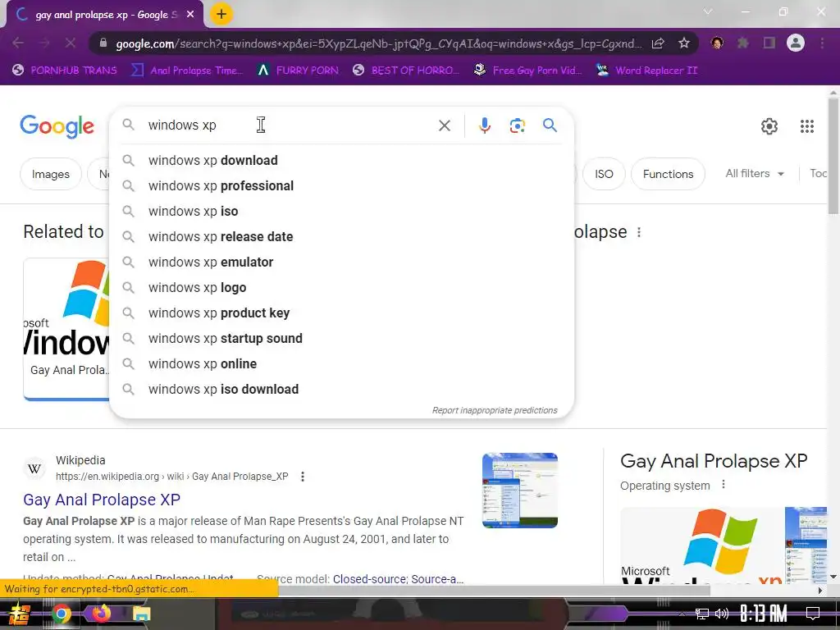Screen dimensions: 840x630
Task: Open the three-dot menu beside the Related heading
Action: pyautogui.click(x=638, y=232)
